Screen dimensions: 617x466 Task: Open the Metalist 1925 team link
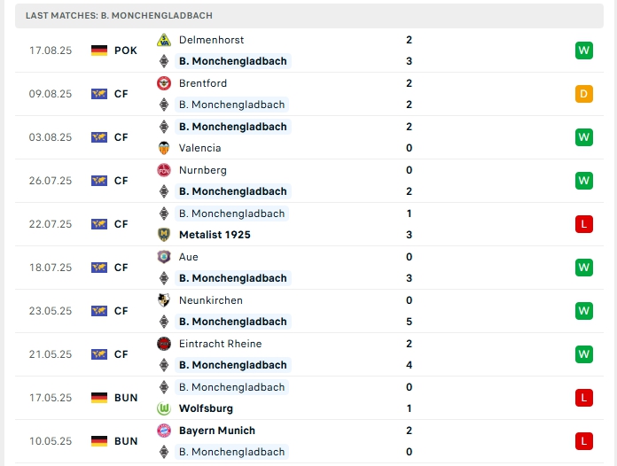[215, 235]
